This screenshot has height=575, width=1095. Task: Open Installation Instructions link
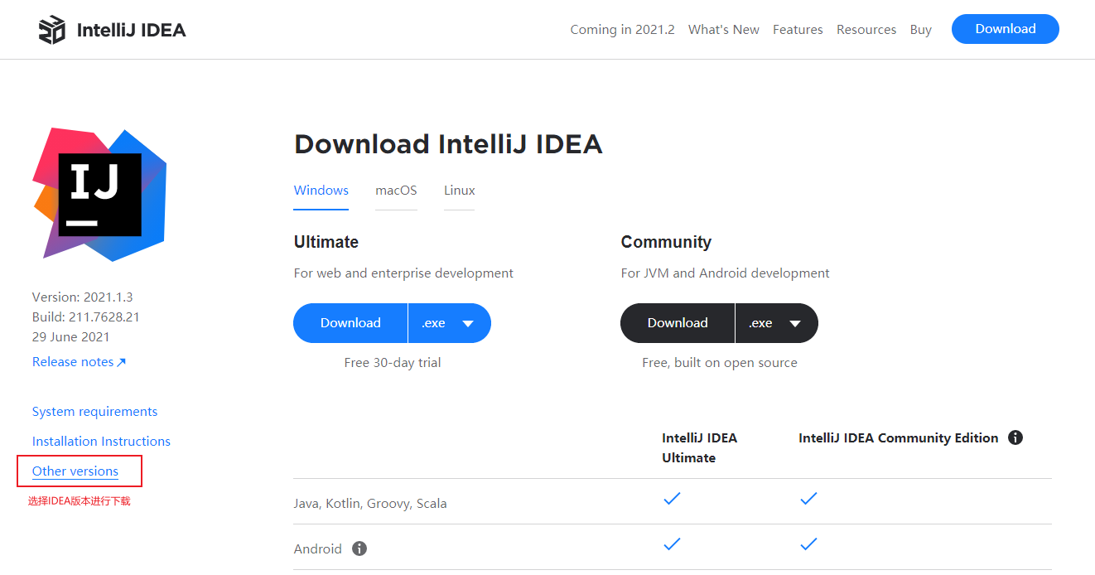[x=101, y=442]
